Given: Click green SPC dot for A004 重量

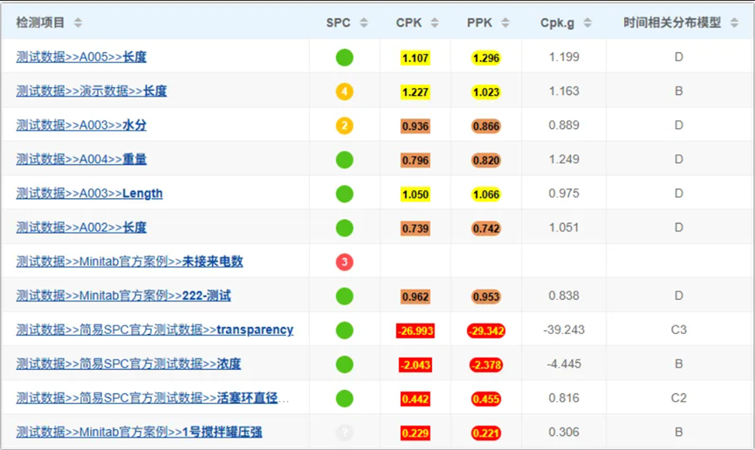Looking at the screenshot, I should click(344, 160).
